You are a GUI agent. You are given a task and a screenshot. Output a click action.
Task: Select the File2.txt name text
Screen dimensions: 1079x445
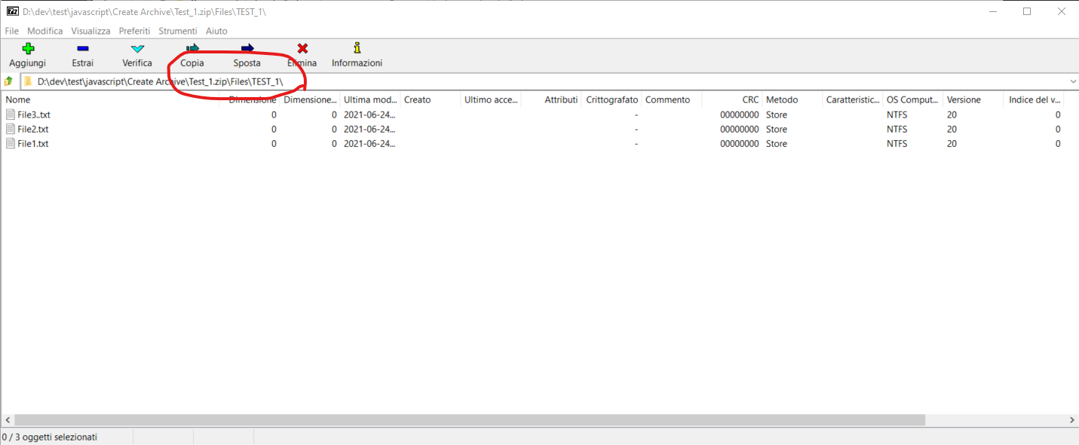(x=33, y=129)
